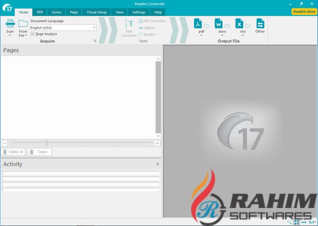This screenshot has height=226, width=318.
Task: Click the fit-to-window icon in status bar
Action: [297, 222]
